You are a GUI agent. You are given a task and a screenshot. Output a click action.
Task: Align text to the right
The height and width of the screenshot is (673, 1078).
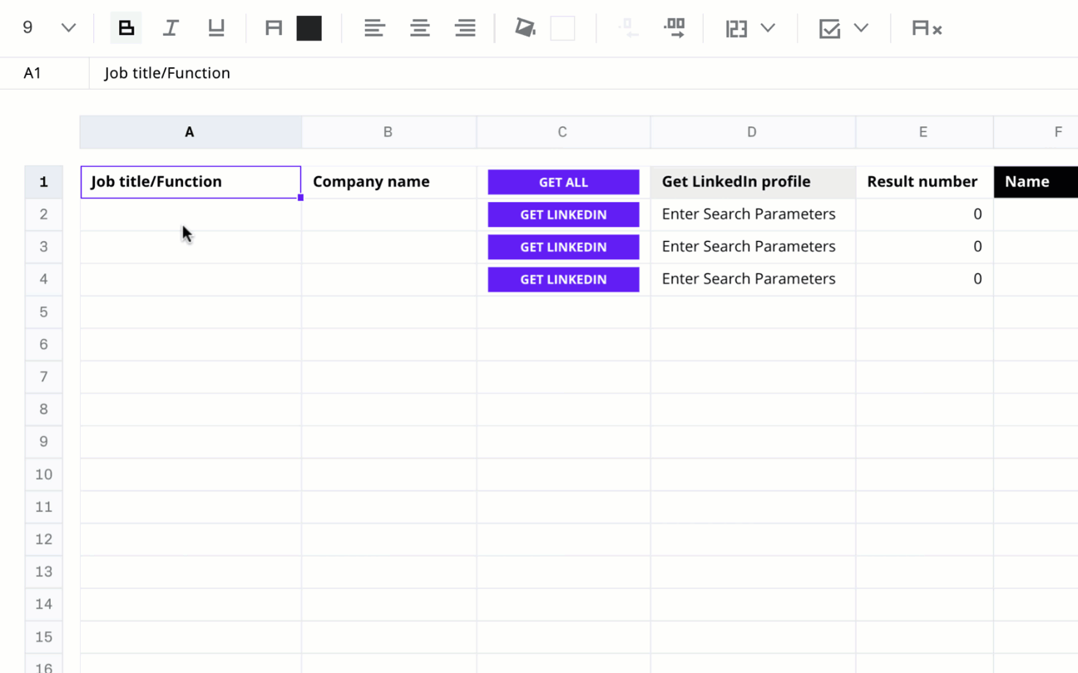tap(466, 28)
